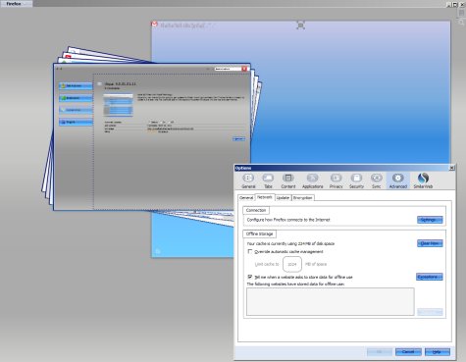This screenshot has width=466, height=362.
Task: Click the Limit cache size input field
Action: click(292, 264)
